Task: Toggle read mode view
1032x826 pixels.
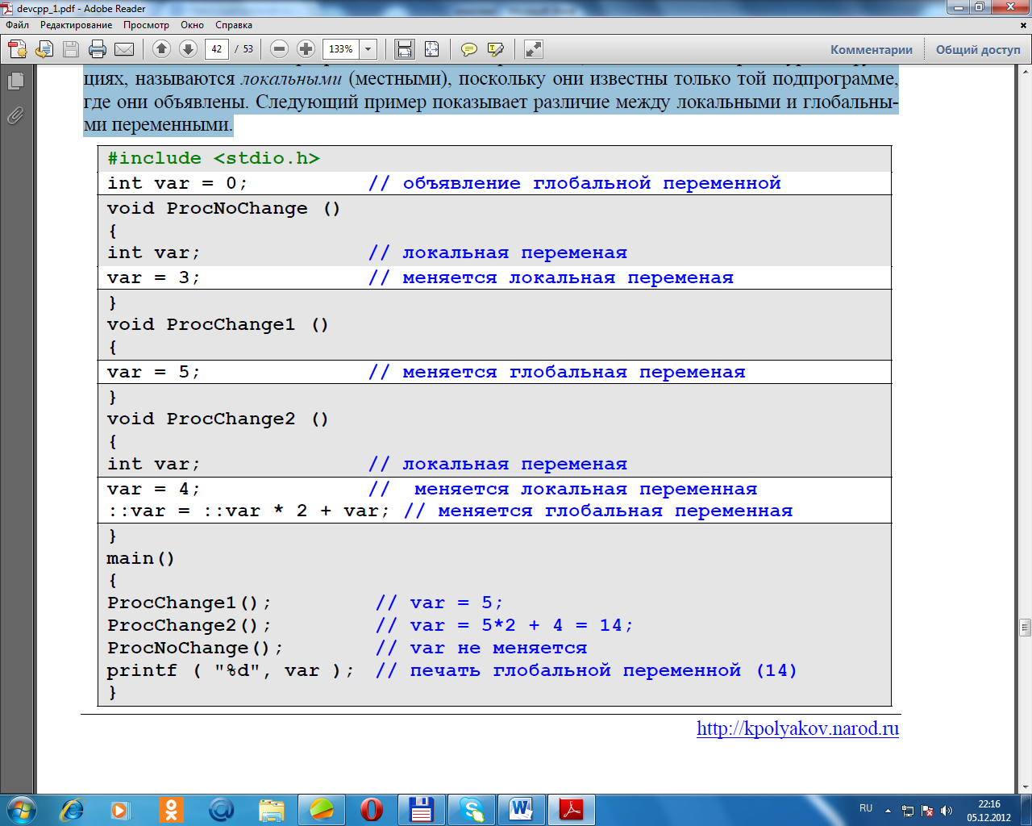Action: (x=533, y=49)
